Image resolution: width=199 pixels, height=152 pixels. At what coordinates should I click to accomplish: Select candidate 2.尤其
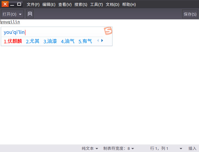pos(33,41)
